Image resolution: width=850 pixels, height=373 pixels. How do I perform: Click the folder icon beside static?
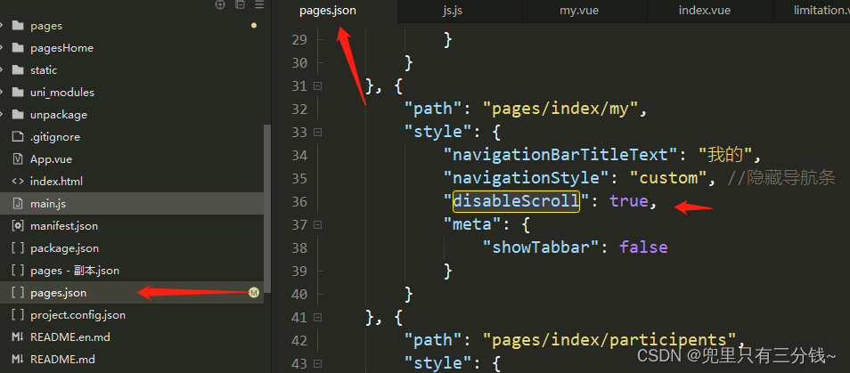tap(18, 70)
